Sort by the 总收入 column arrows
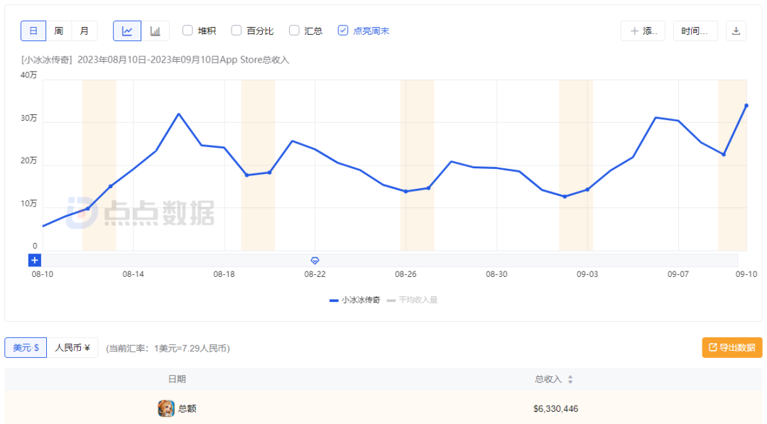767x424 pixels. (570, 379)
